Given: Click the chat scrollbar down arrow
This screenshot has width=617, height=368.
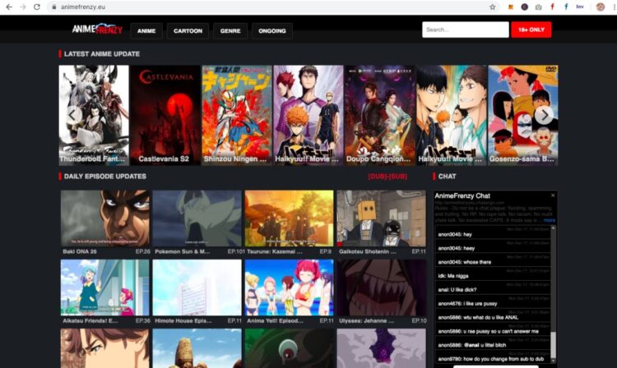Looking at the screenshot, I should pyautogui.click(x=553, y=361).
